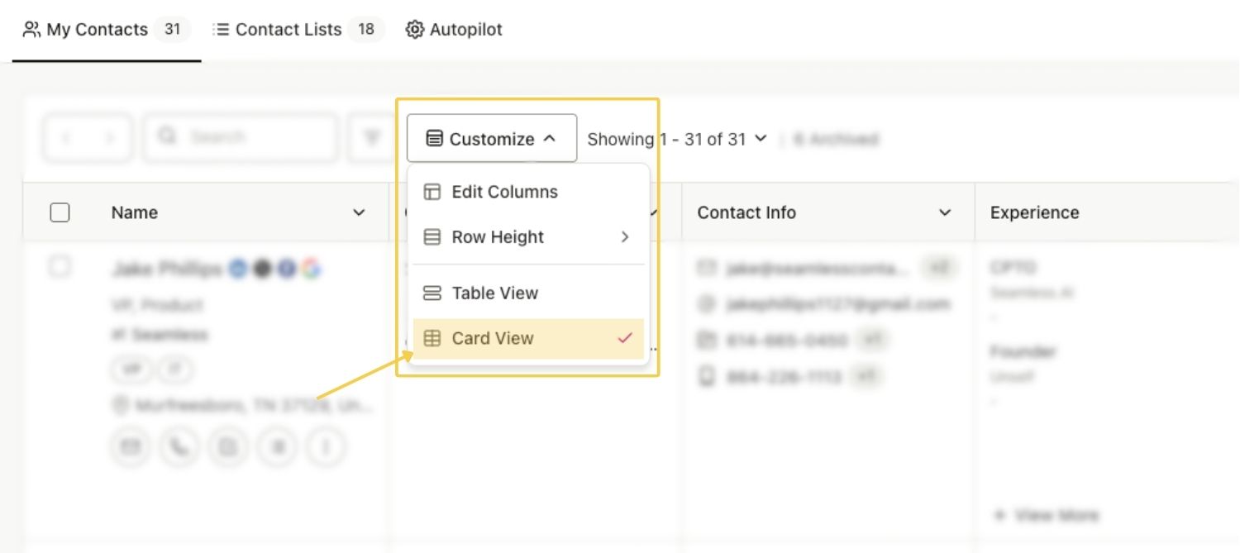View the 6 Archived contacts link

836,139
